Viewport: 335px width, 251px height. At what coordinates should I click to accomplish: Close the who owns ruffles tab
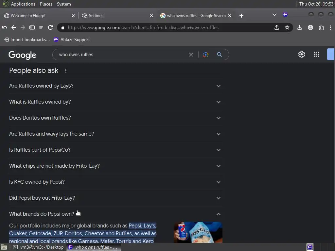tap(230, 16)
